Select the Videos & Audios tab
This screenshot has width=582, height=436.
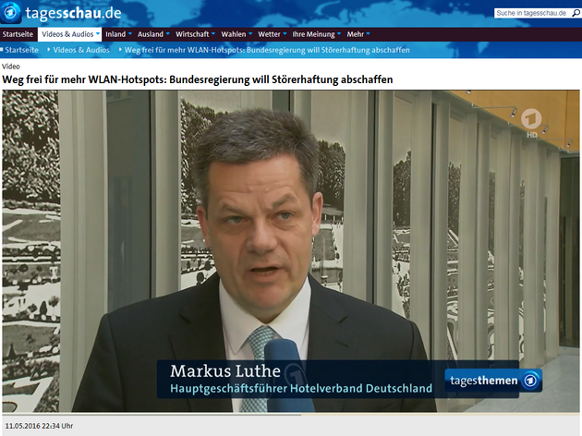(66, 34)
